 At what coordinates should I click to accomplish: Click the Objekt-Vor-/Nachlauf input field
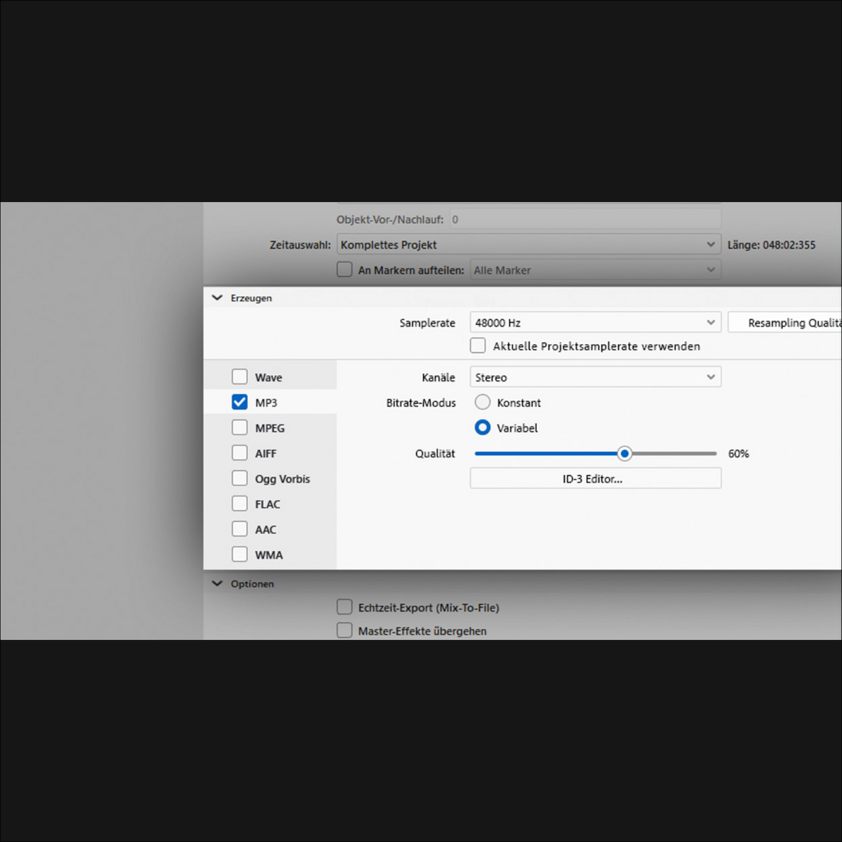(585, 219)
